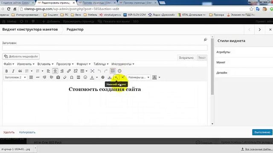Image resolution: width=273 pixels, height=153 pixels.
Task: Click the editor dialog vertical scrollbar
Action: [212, 66]
